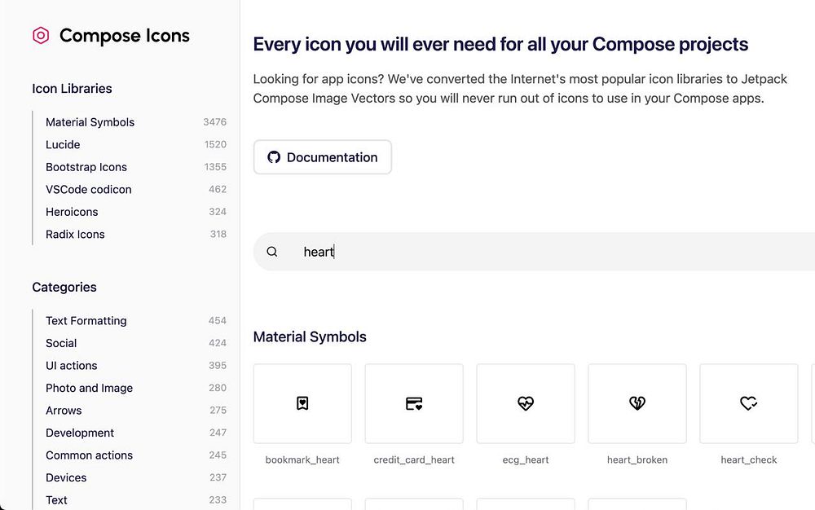This screenshot has width=815, height=510.
Task: Select the heart_check icon tile
Action: [749, 403]
